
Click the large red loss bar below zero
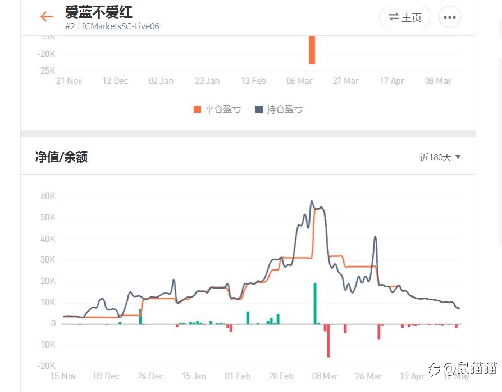328,340
